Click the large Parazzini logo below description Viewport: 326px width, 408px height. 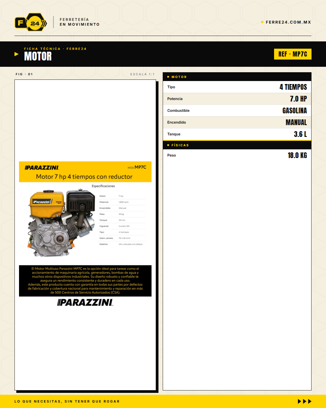click(85, 303)
